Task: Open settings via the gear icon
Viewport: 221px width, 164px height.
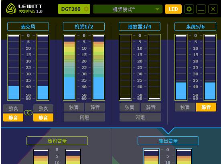Action: coord(189,9)
